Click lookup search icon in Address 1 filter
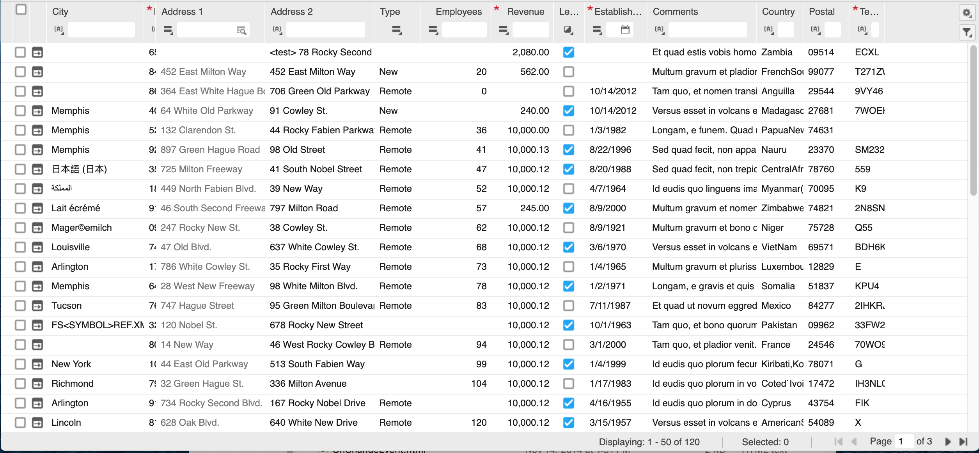 [241, 30]
